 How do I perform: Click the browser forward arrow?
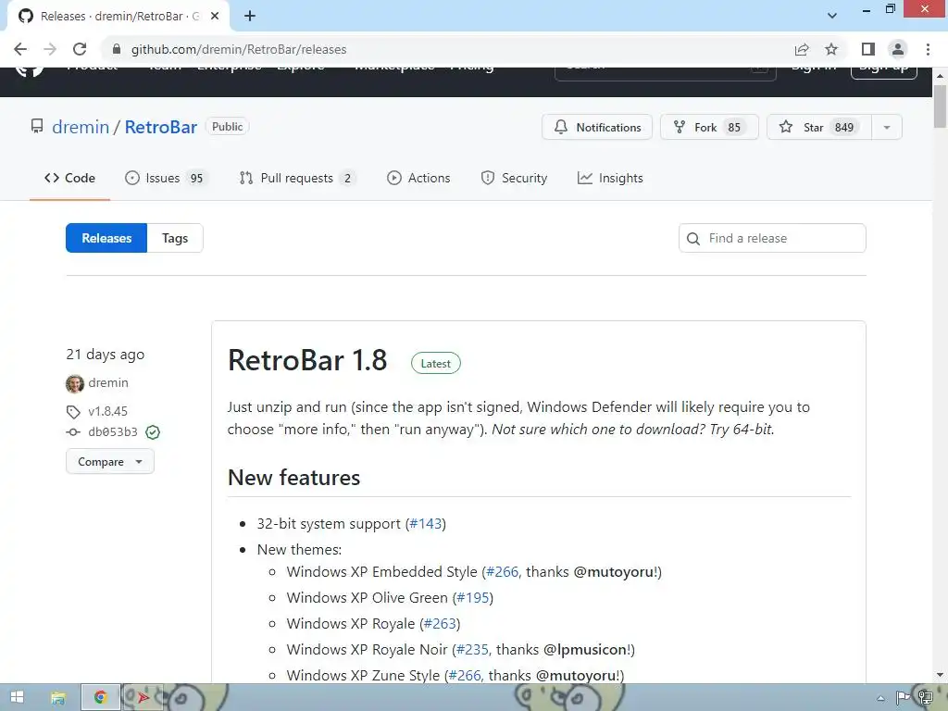point(50,50)
